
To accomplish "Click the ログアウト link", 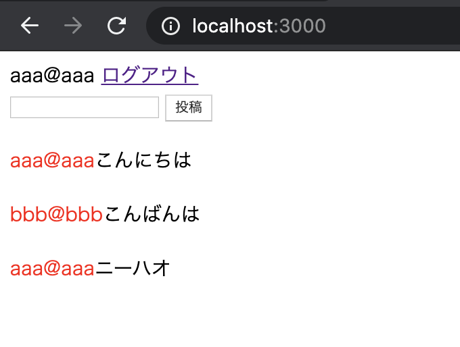I will 149,76.
